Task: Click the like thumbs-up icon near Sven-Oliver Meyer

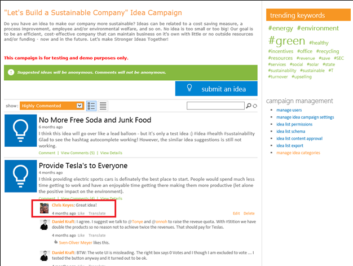Action: (x=55, y=242)
